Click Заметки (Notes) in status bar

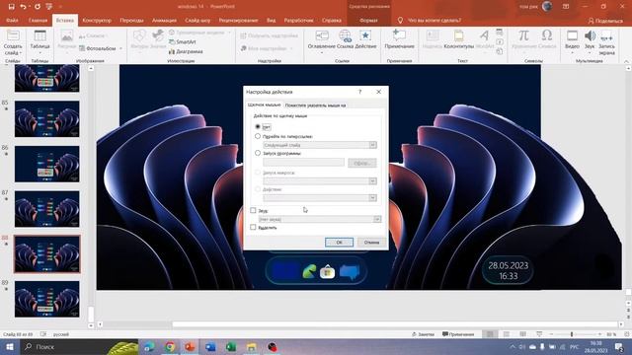pyautogui.click(x=424, y=334)
